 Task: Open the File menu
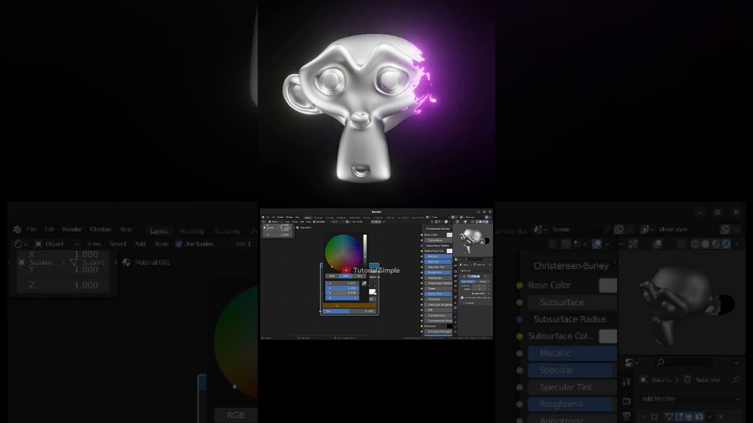(268, 217)
